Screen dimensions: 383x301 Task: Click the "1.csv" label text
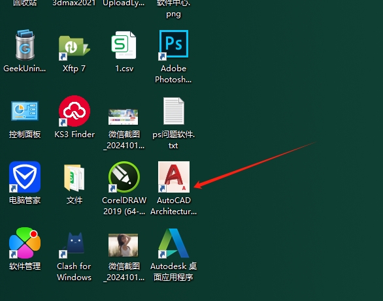[124, 69]
